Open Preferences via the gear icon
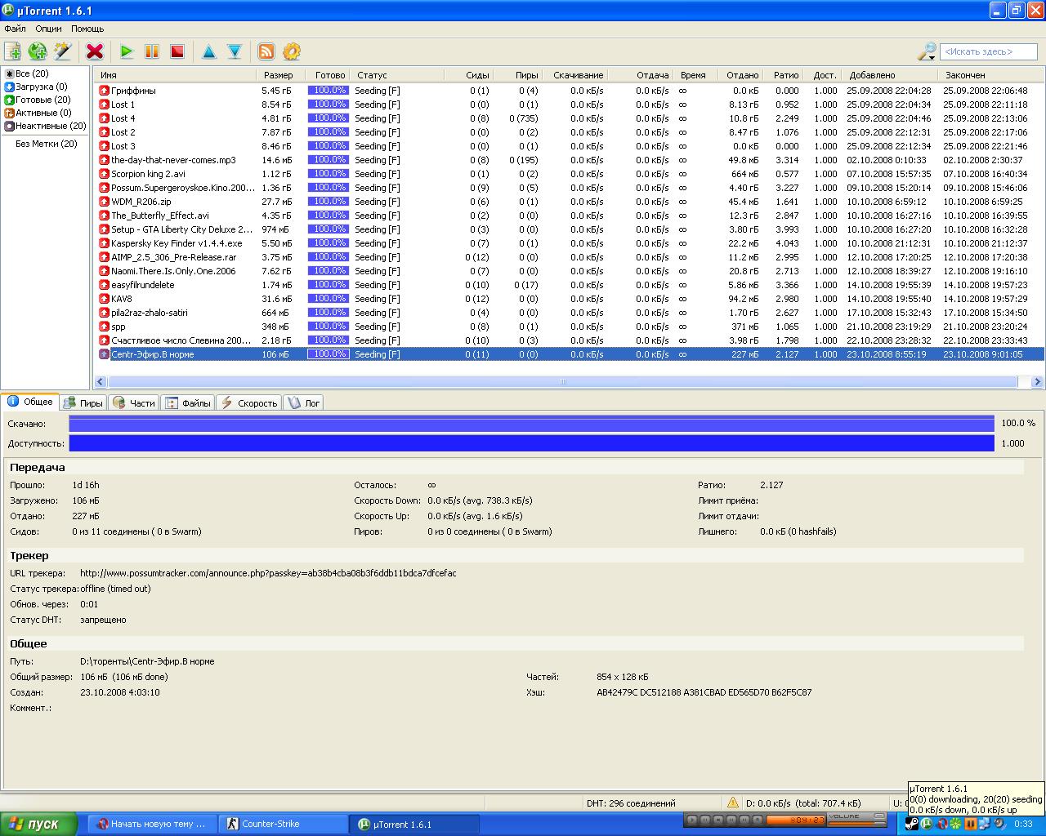This screenshot has width=1046, height=836. point(292,51)
